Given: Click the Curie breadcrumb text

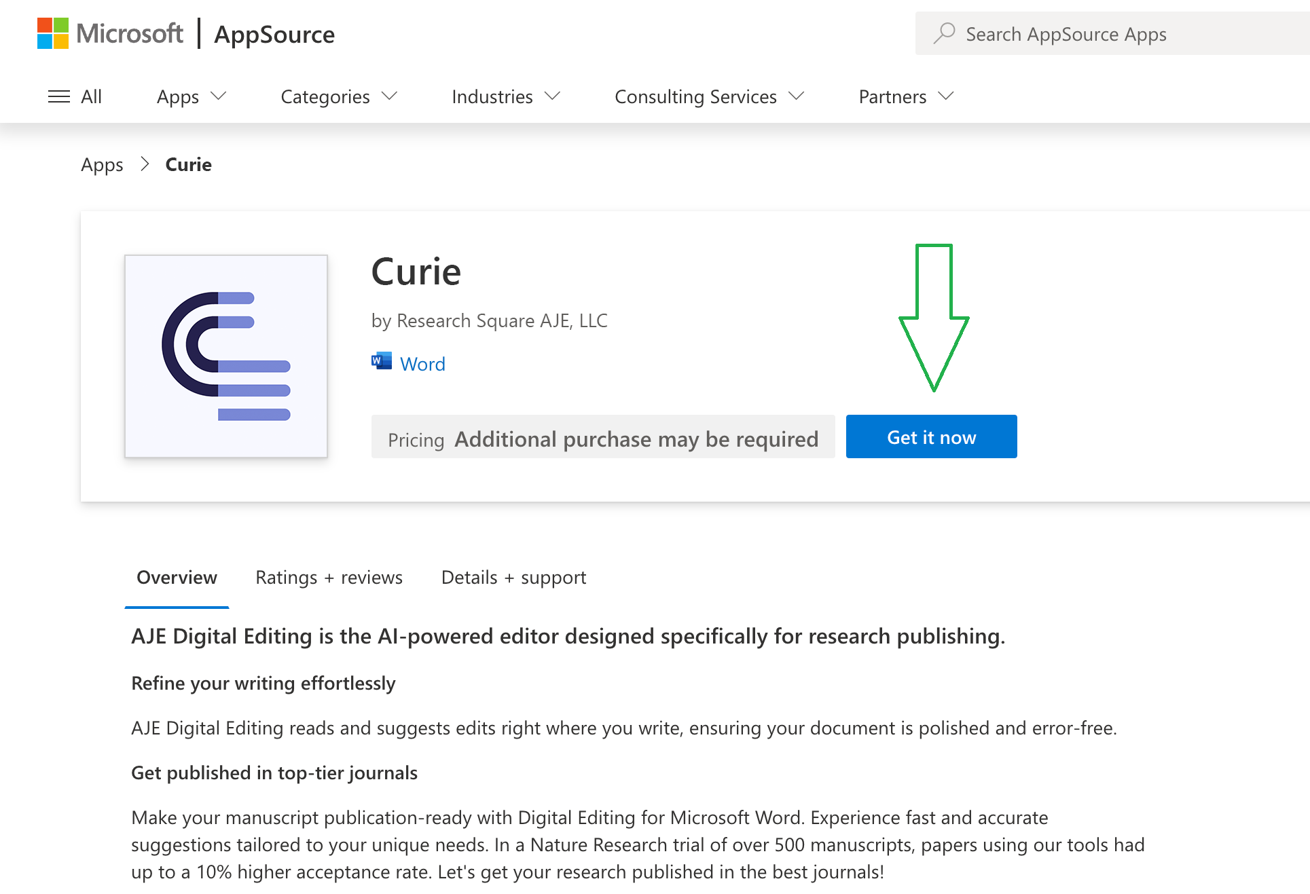Looking at the screenshot, I should click(189, 164).
